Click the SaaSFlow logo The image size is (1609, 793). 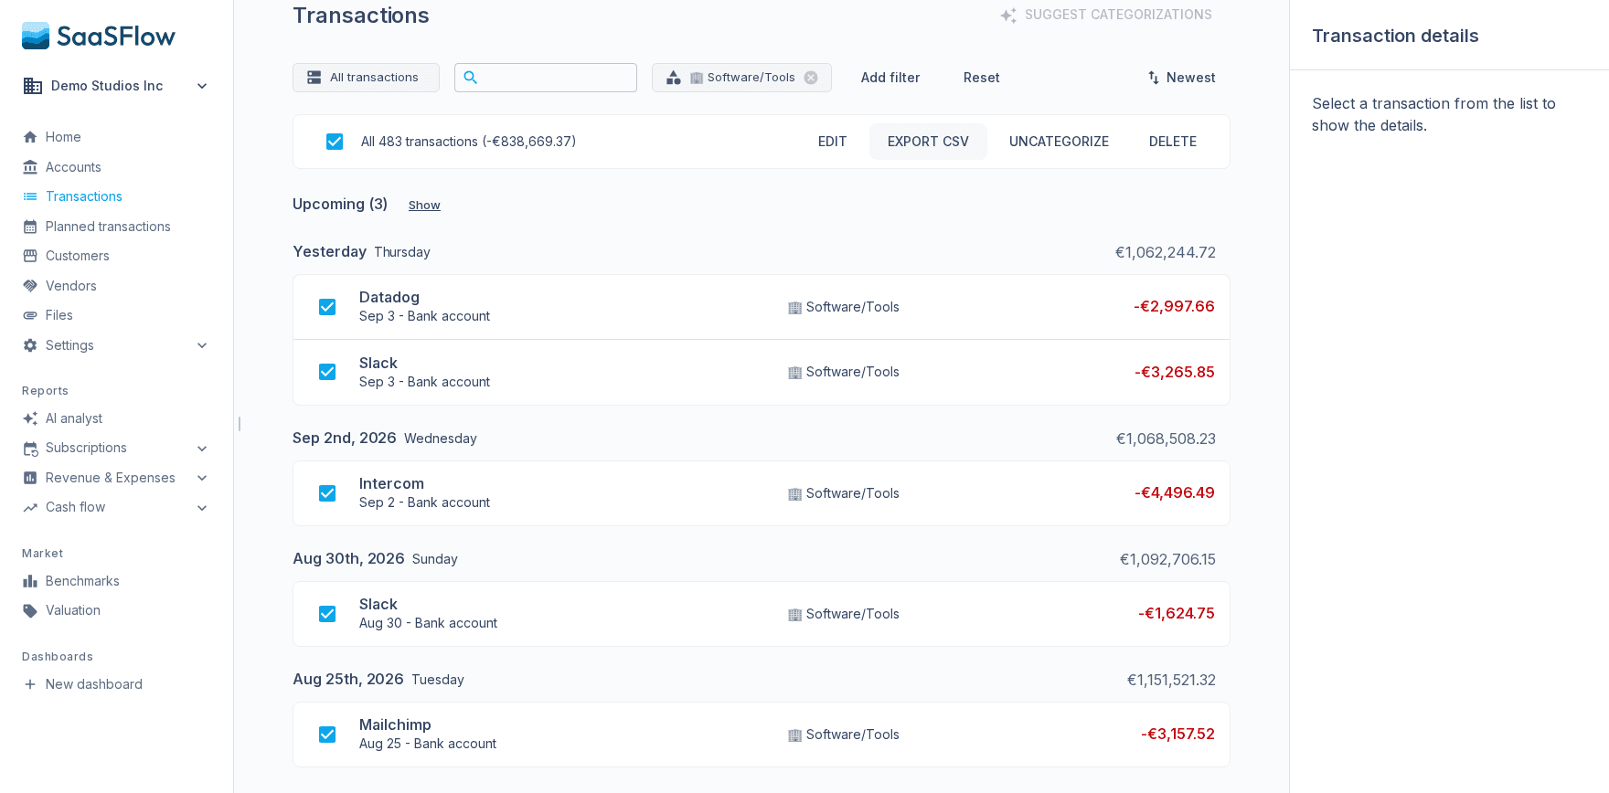[99, 36]
